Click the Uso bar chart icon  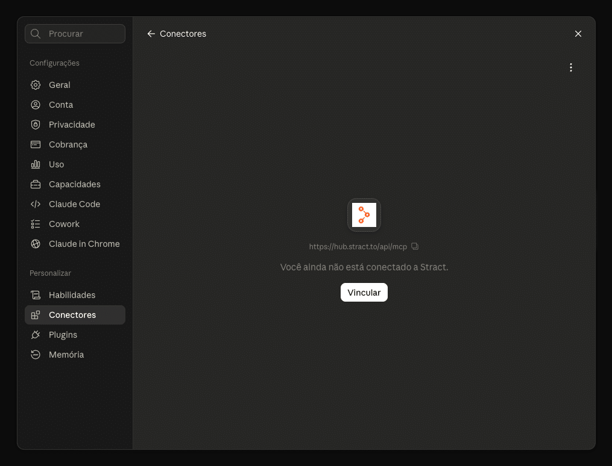[36, 164]
